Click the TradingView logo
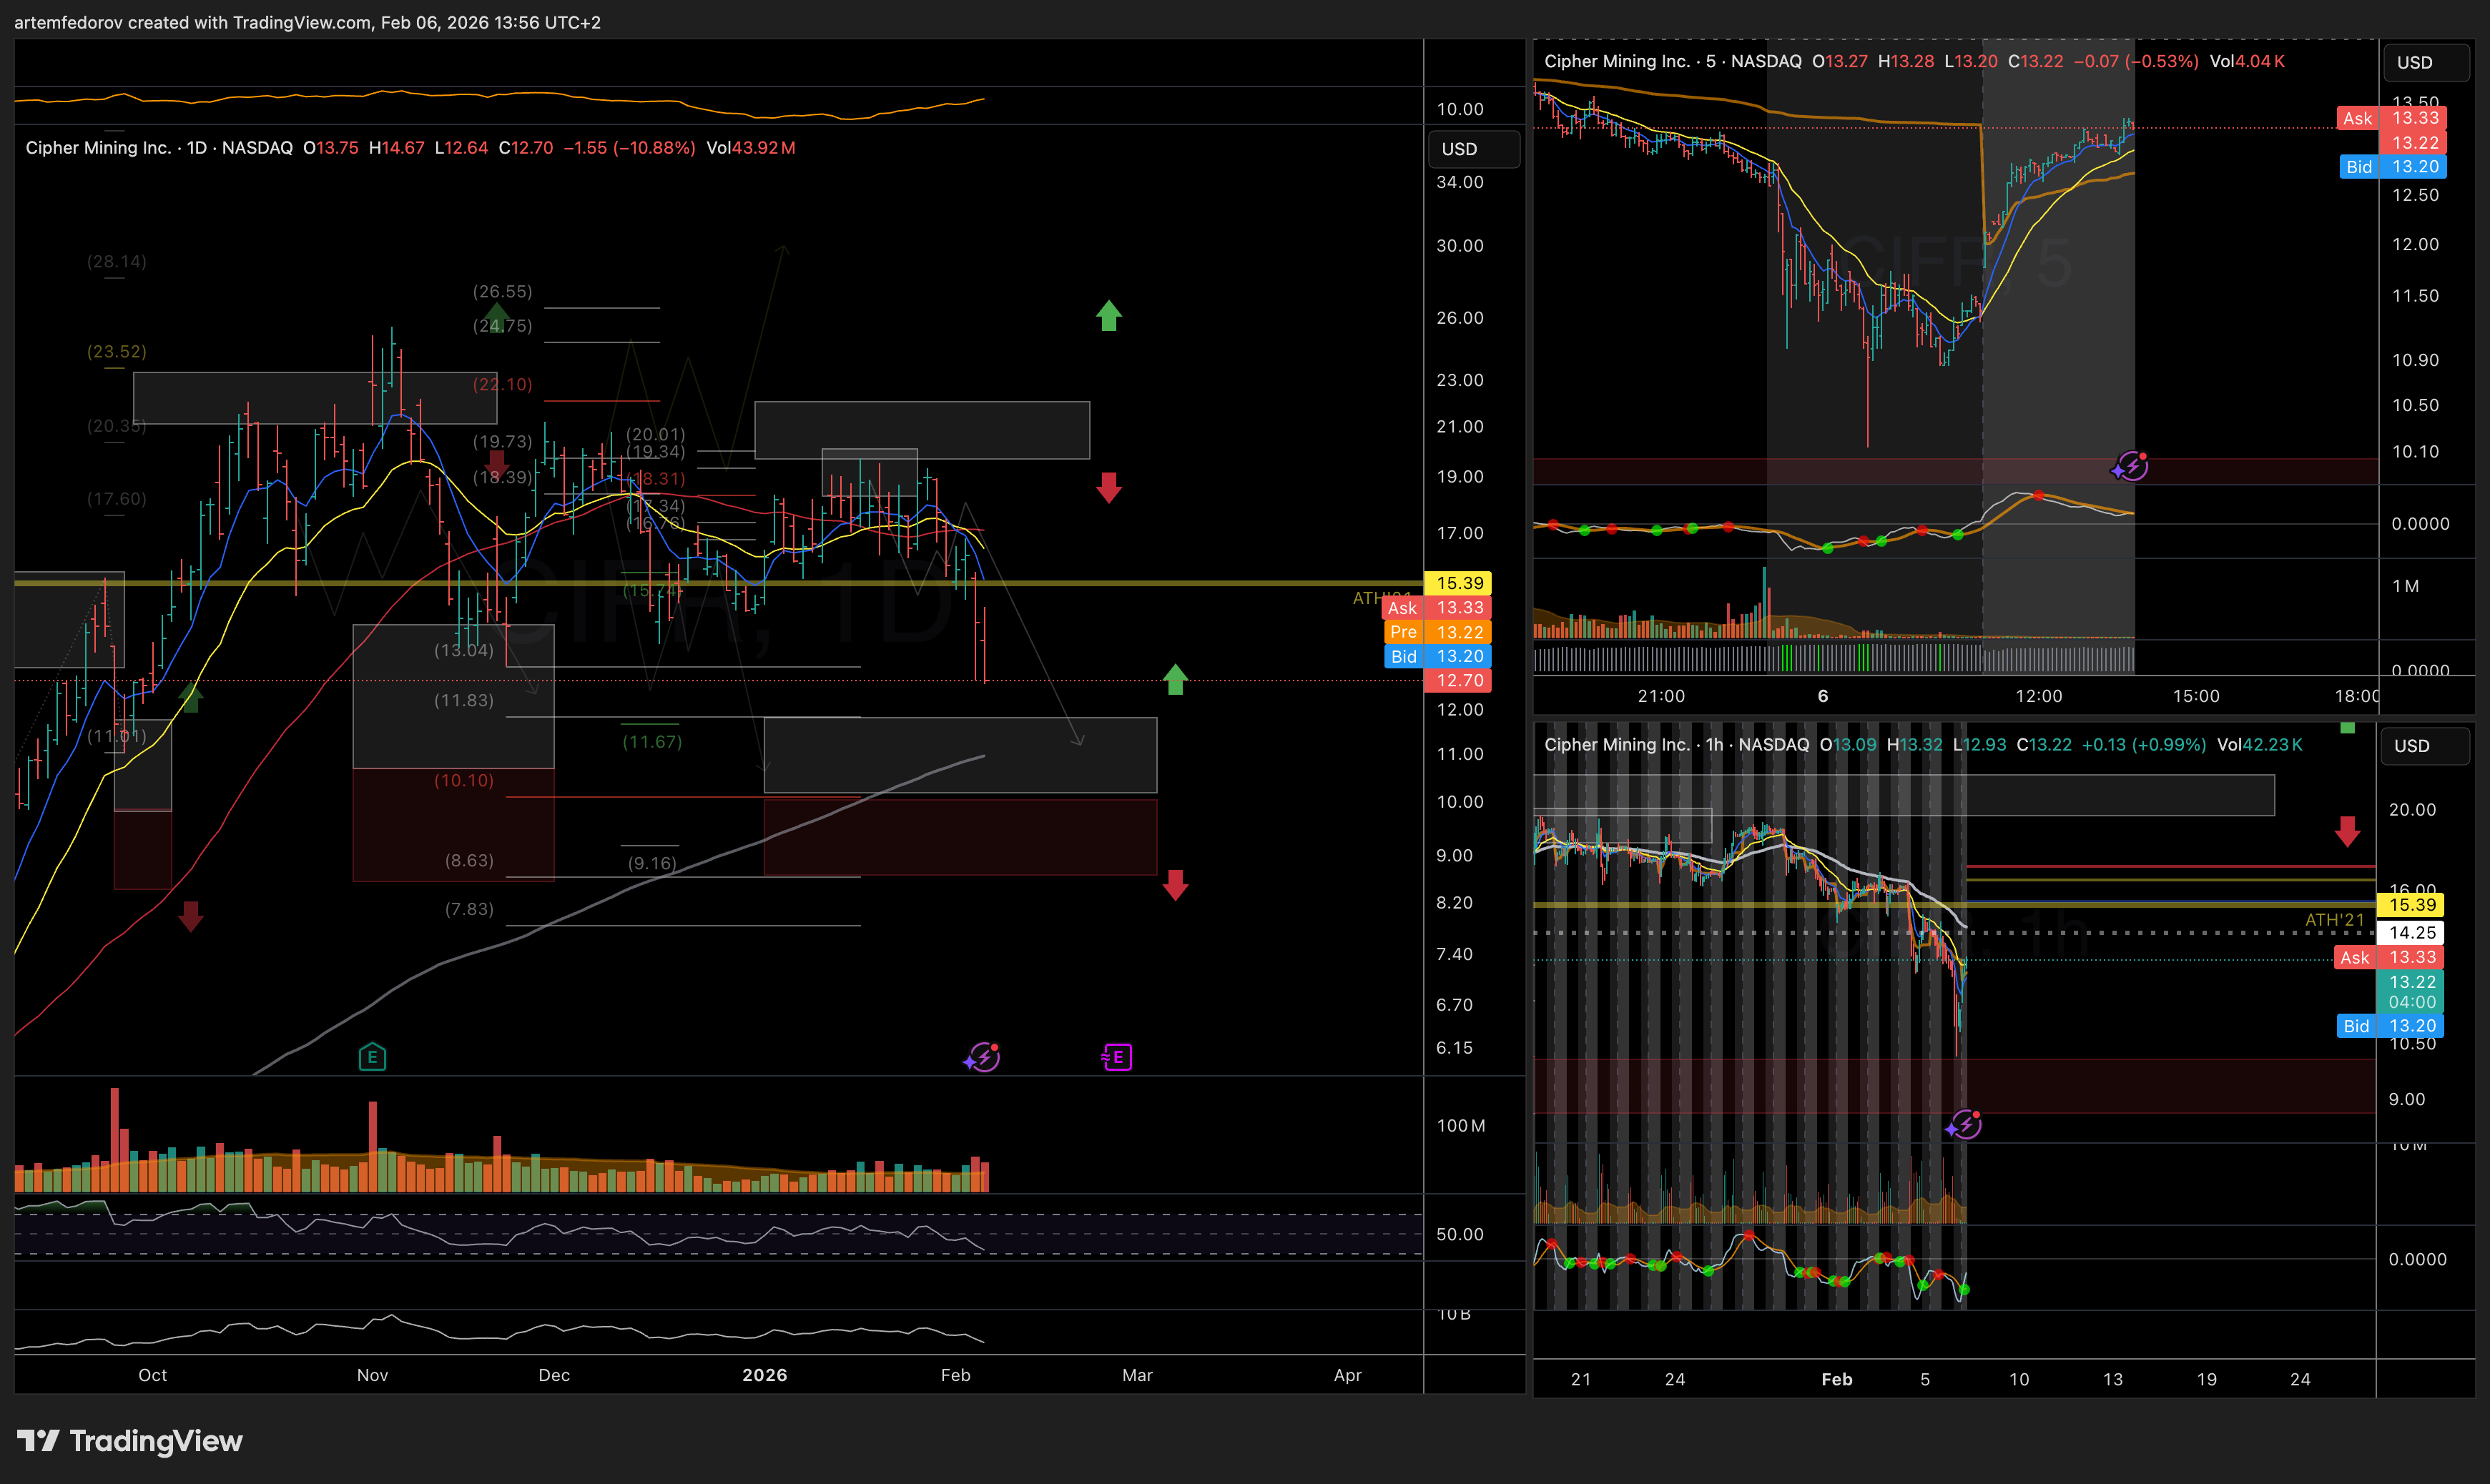2490x1484 pixels. [x=130, y=1441]
